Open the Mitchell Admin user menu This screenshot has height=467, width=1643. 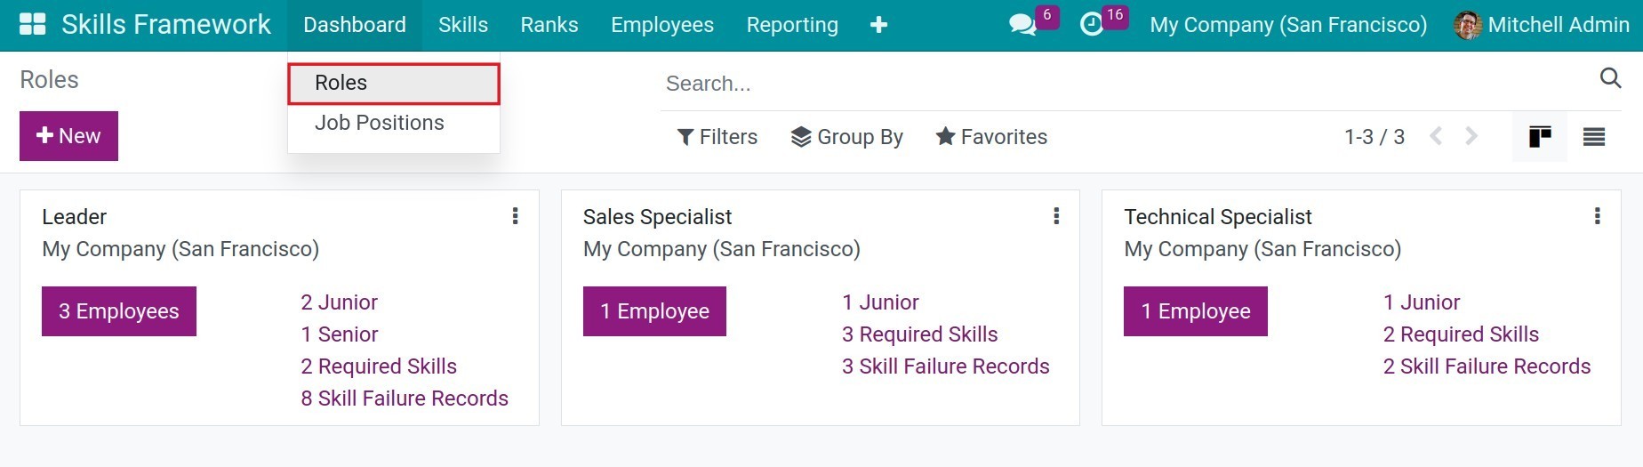pos(1542,25)
